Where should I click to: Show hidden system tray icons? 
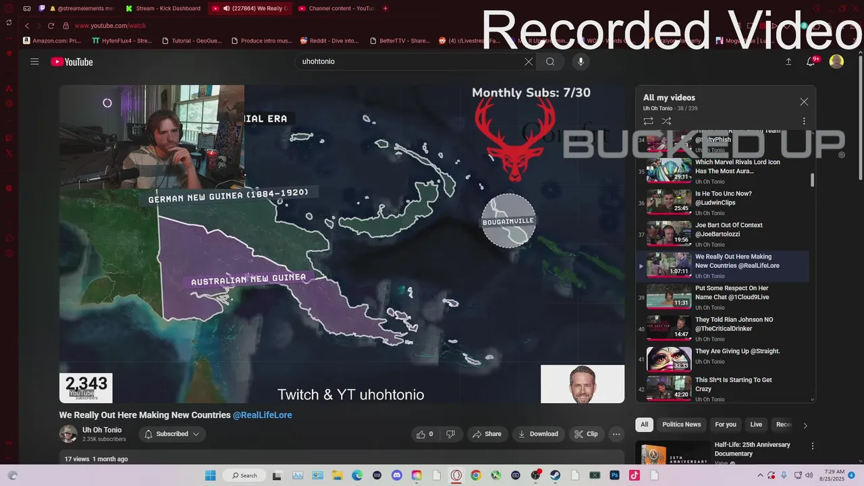tap(759, 475)
